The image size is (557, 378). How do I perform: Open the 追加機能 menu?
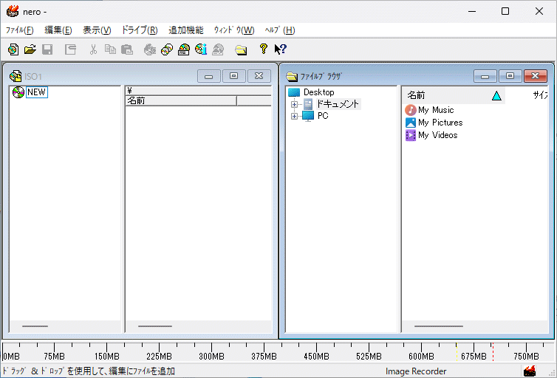tap(185, 30)
